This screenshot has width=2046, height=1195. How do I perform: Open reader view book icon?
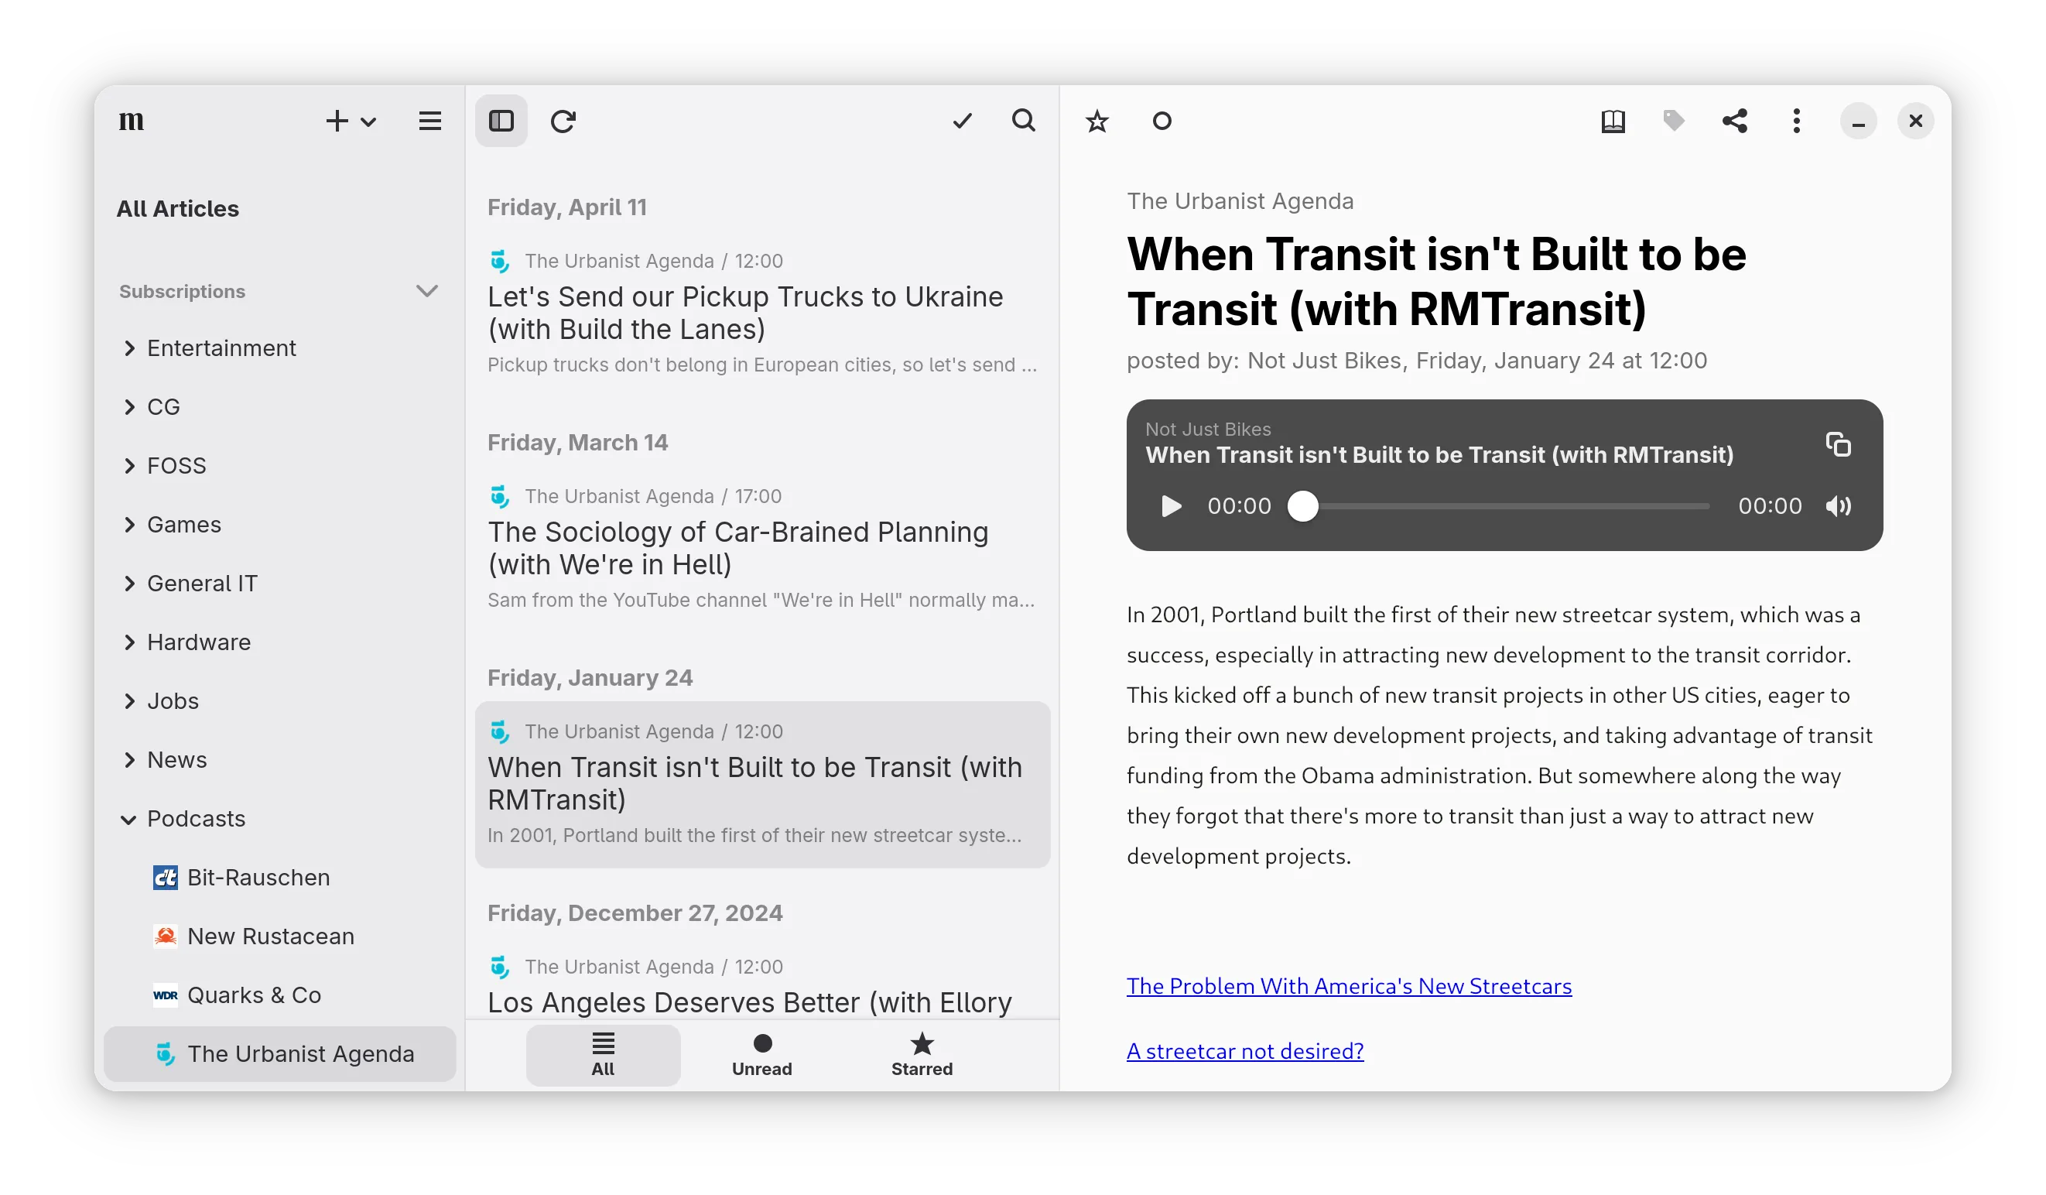tap(1613, 122)
